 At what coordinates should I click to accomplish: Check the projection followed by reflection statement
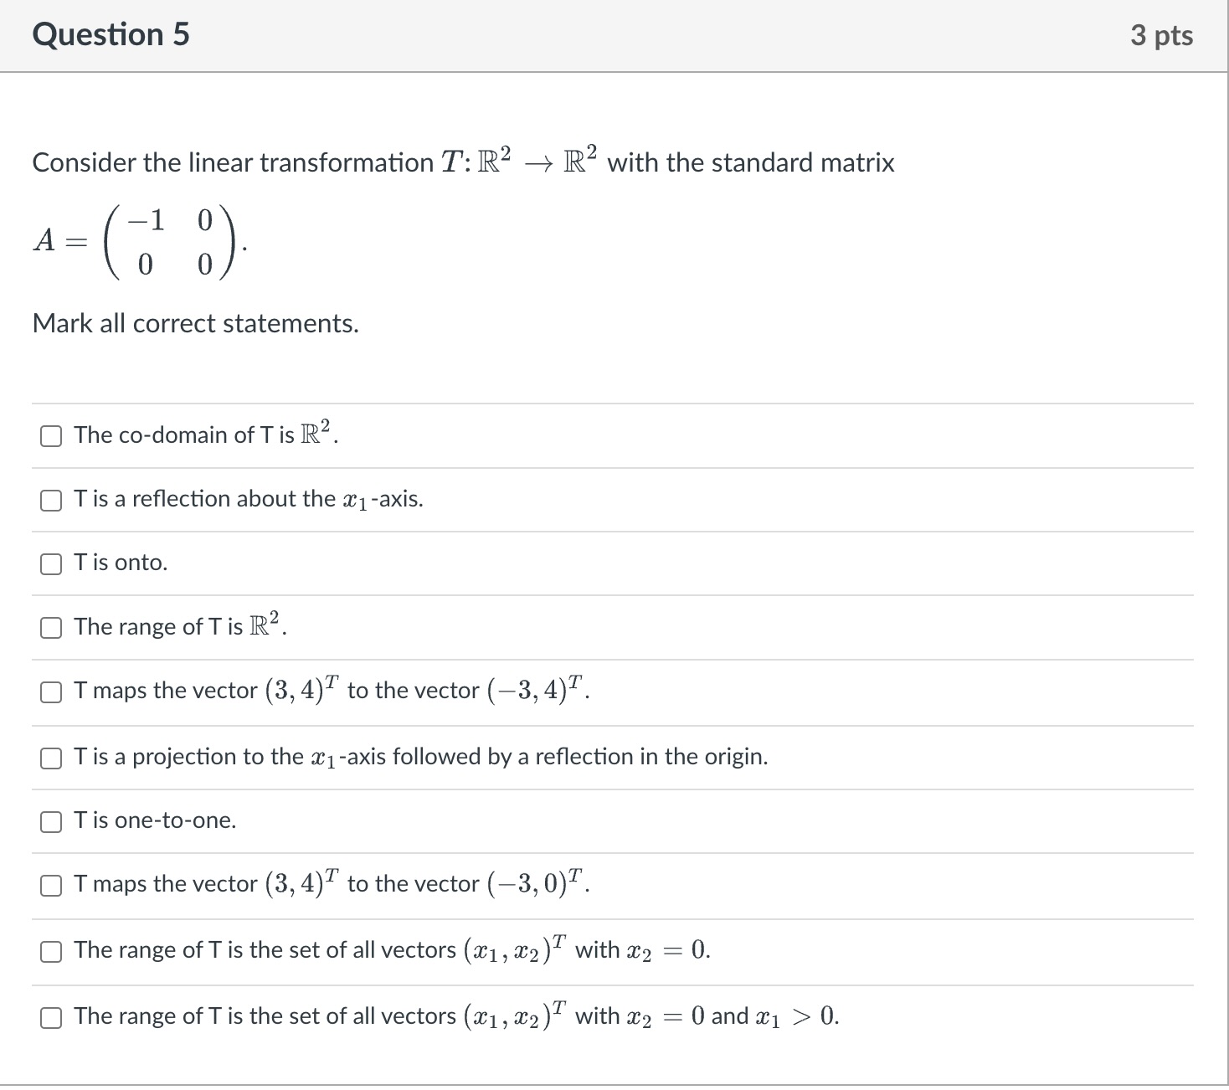pos(52,758)
